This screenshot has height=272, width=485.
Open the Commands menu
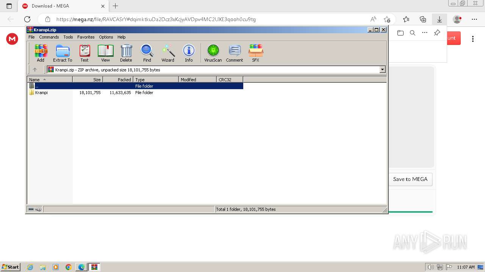49,37
